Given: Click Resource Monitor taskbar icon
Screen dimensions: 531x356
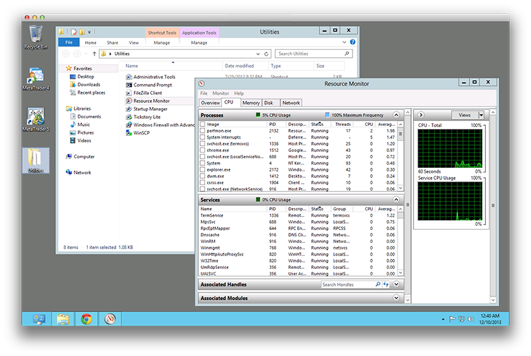Looking at the screenshot, I should 110,319.
